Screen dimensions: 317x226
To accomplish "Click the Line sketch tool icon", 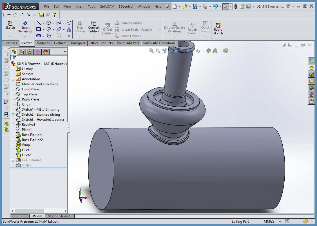I will click(38, 23).
